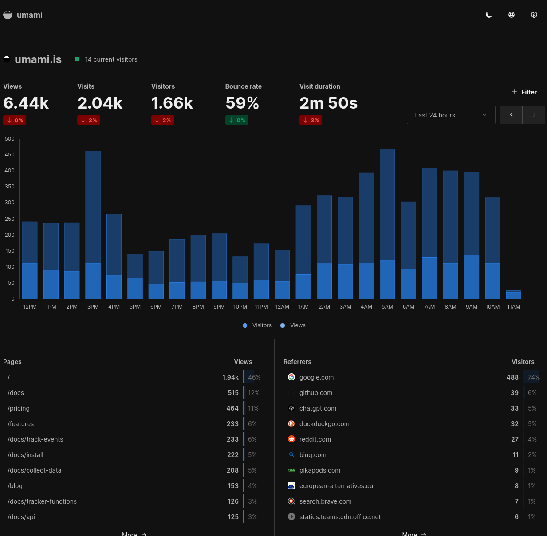Click the 1.94k views count for /

230,377
